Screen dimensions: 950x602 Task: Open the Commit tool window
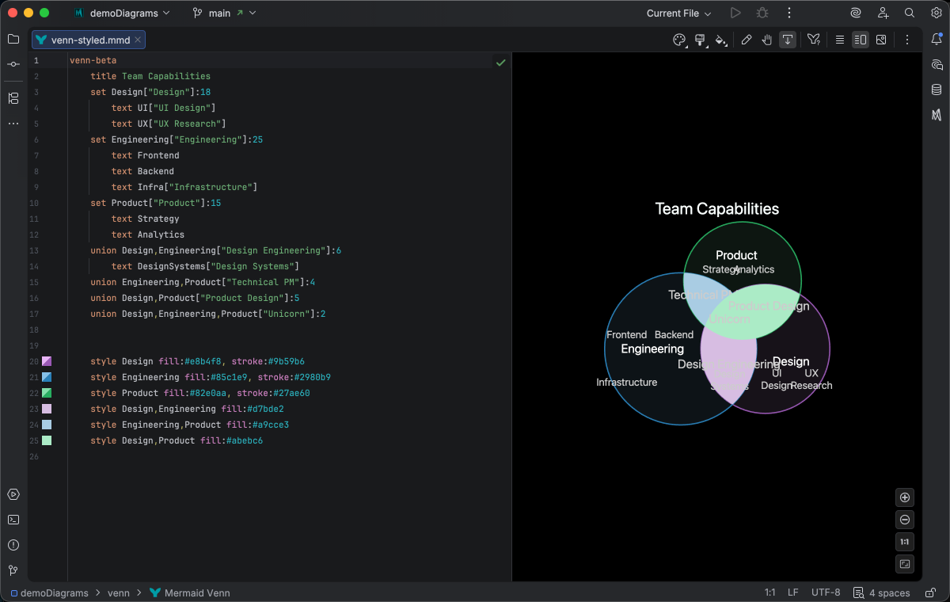[13, 64]
